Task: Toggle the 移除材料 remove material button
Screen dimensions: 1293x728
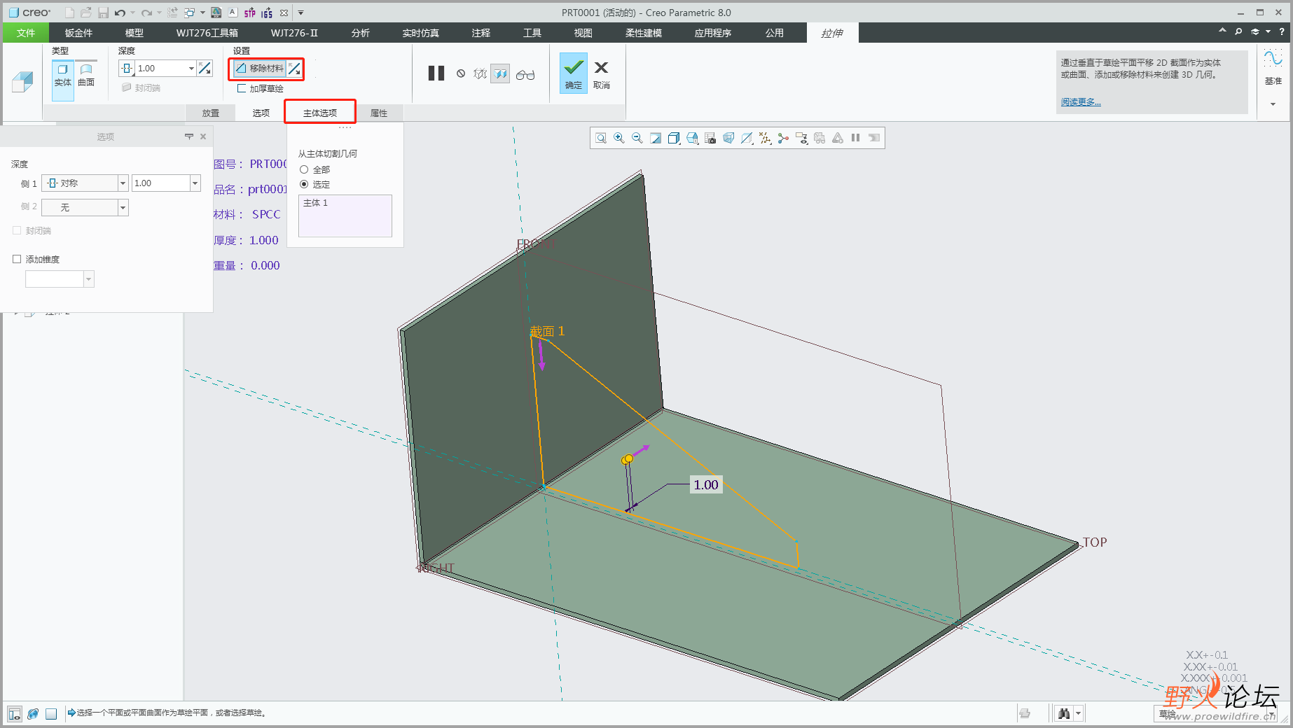Action: pyautogui.click(x=259, y=68)
